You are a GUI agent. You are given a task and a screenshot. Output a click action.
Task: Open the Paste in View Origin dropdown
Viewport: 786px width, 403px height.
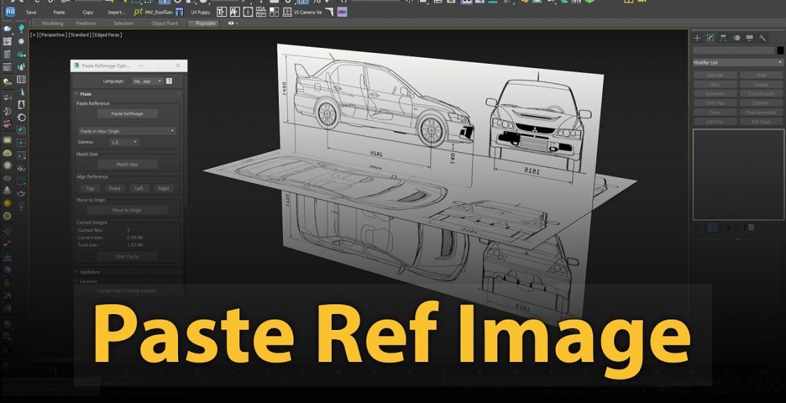click(127, 131)
